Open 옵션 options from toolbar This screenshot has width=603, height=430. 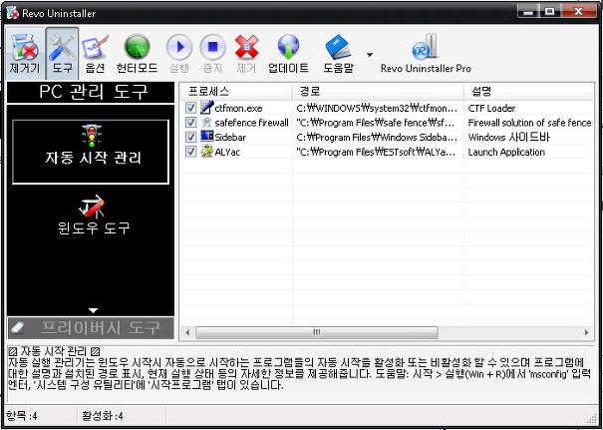(x=95, y=54)
